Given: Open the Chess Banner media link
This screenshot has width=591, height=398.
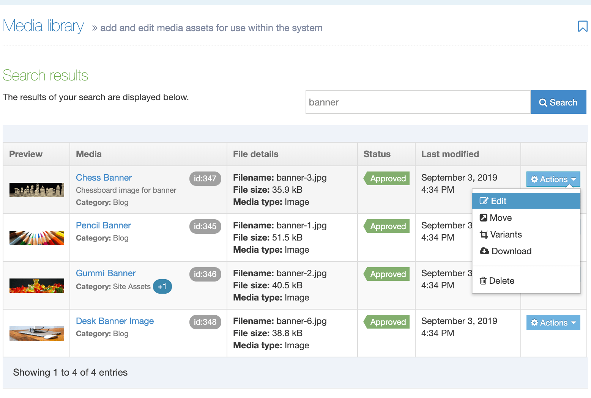Looking at the screenshot, I should (104, 178).
